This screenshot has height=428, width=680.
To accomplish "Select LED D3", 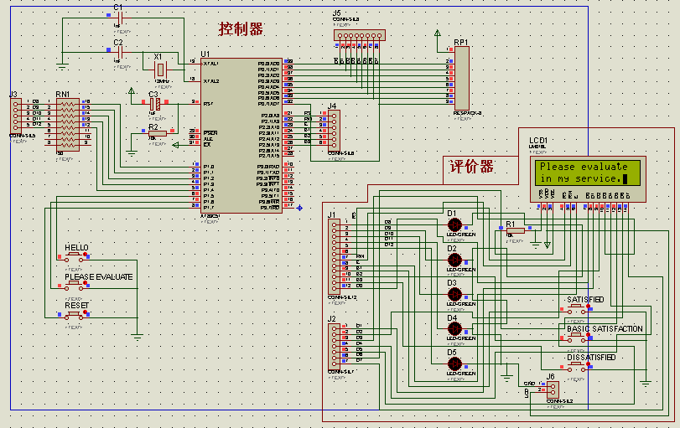I will 454,295.
